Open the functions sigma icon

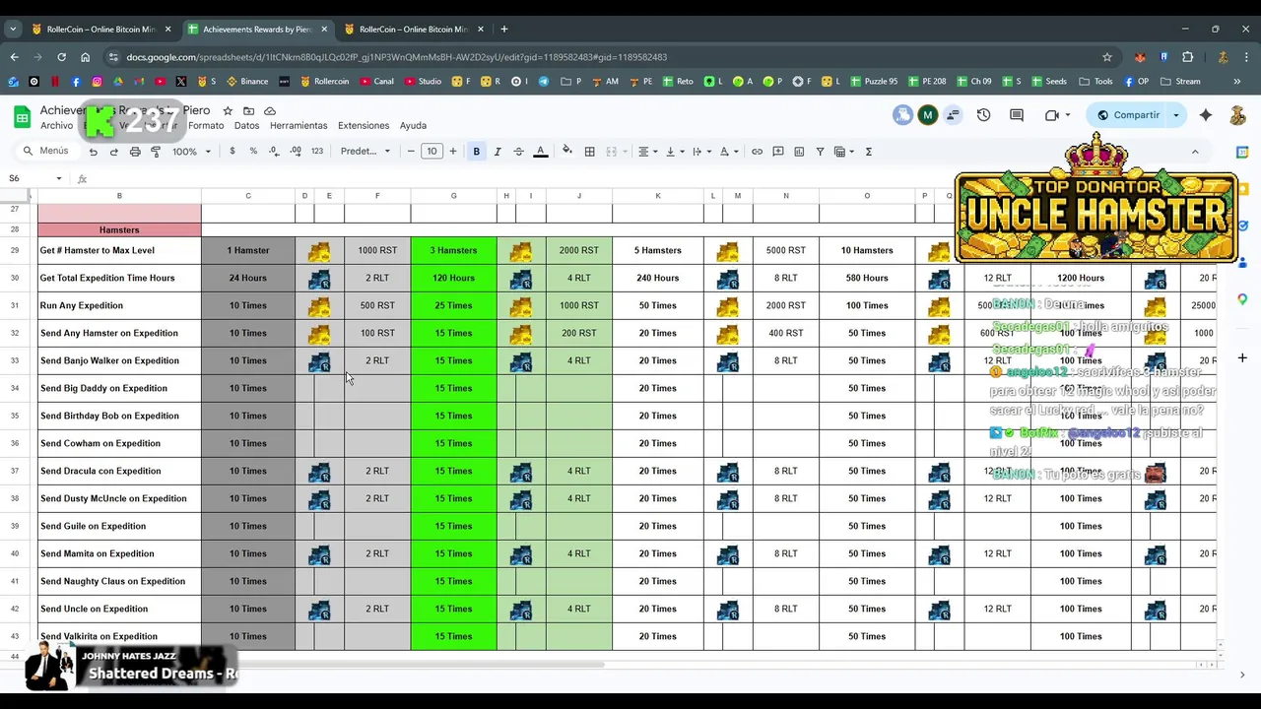coord(868,152)
